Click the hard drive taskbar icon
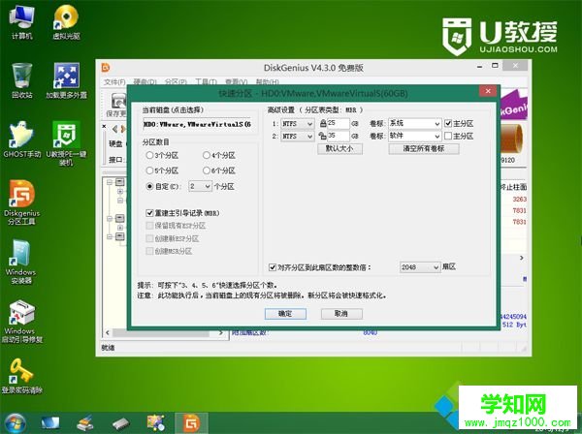The width and height of the screenshot is (582, 434). pyautogui.click(x=120, y=423)
